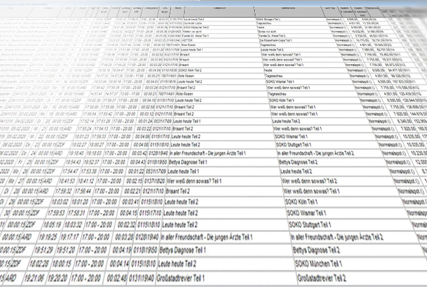This screenshot has height=287, width=427.
Task: Click the time cell 18:03:32
Action: click(73, 225)
